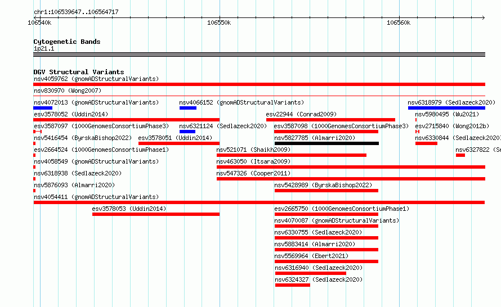Click nsv521071 (Shaikh2009) label
The height and width of the screenshot is (307, 501).
(x=253, y=150)
